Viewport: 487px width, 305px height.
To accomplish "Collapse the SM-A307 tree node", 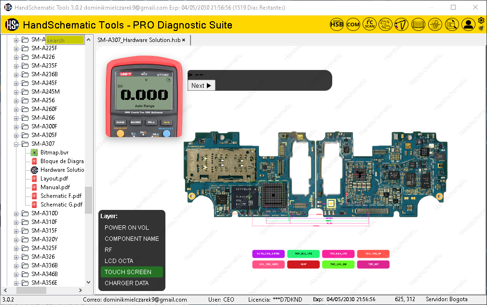I will pos(16,144).
